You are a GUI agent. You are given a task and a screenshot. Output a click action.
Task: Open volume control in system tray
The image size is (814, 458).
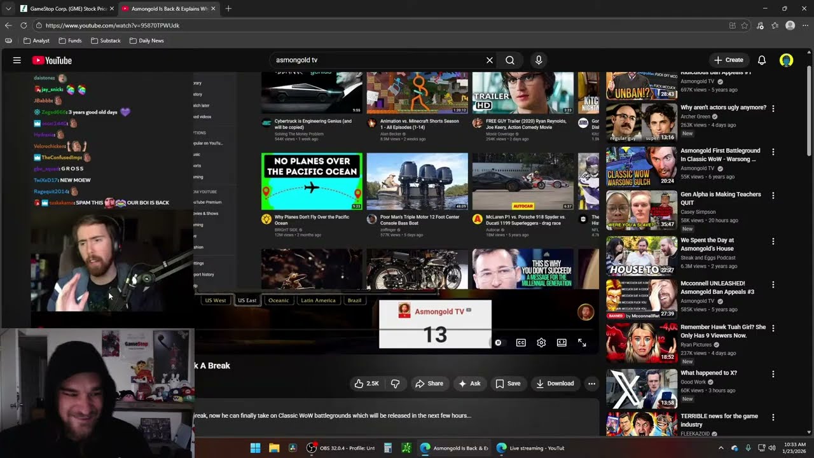click(772, 448)
